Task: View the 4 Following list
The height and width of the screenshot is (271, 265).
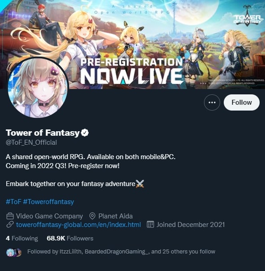Action: (22, 238)
